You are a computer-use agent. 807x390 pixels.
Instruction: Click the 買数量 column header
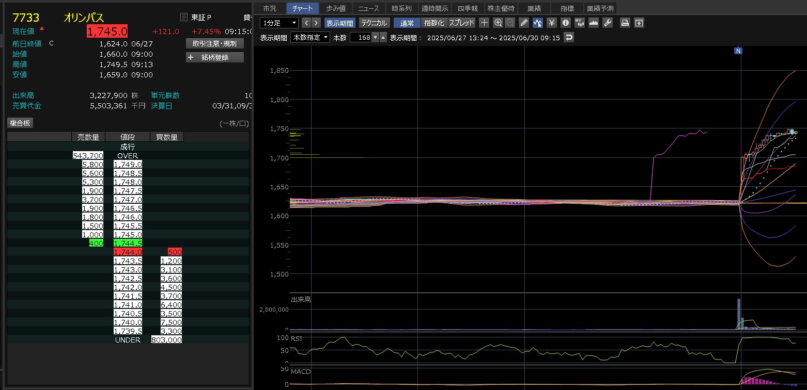[x=167, y=137]
